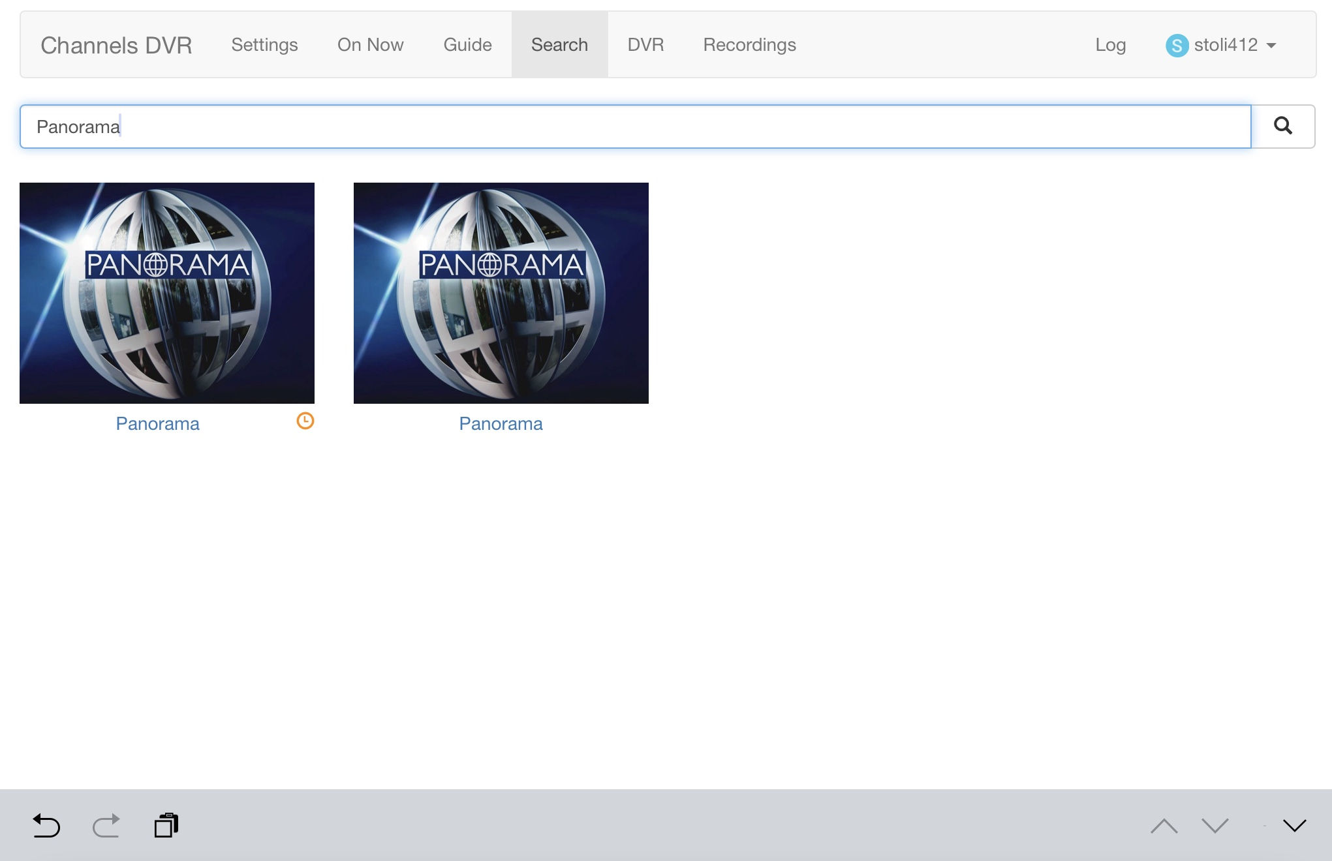Open the Settings tab

pyautogui.click(x=264, y=45)
